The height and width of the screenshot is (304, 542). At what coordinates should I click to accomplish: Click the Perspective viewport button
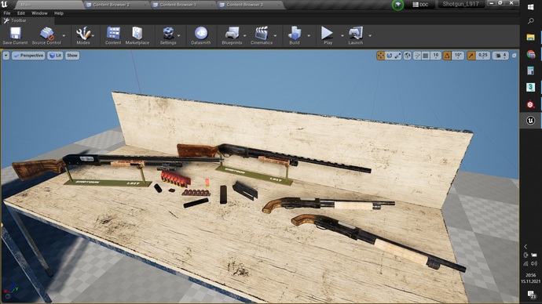pyautogui.click(x=29, y=56)
